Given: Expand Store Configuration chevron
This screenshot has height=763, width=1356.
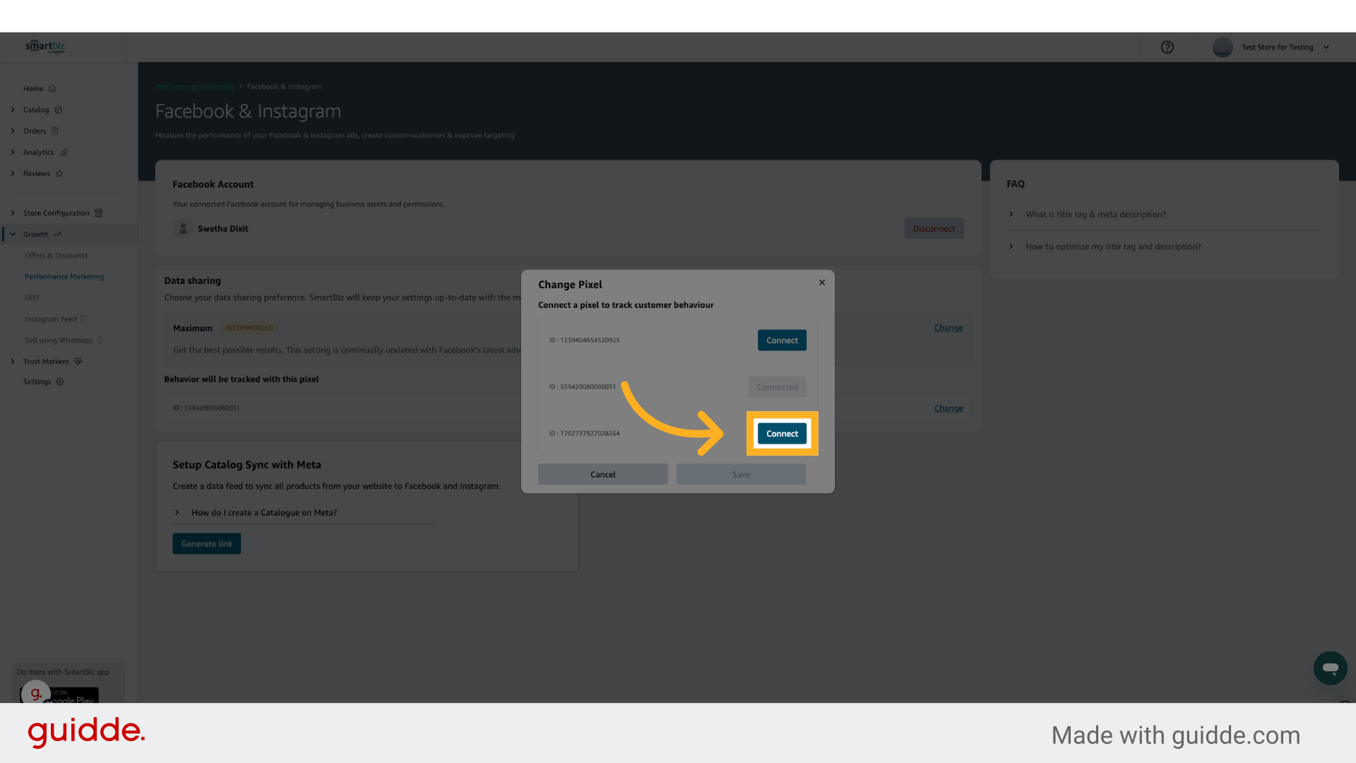Looking at the screenshot, I should (13, 213).
